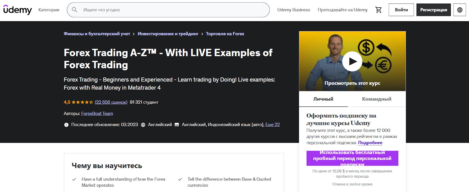Click the search magnifier icon
Screen dimensions: 469x192
[75, 10]
